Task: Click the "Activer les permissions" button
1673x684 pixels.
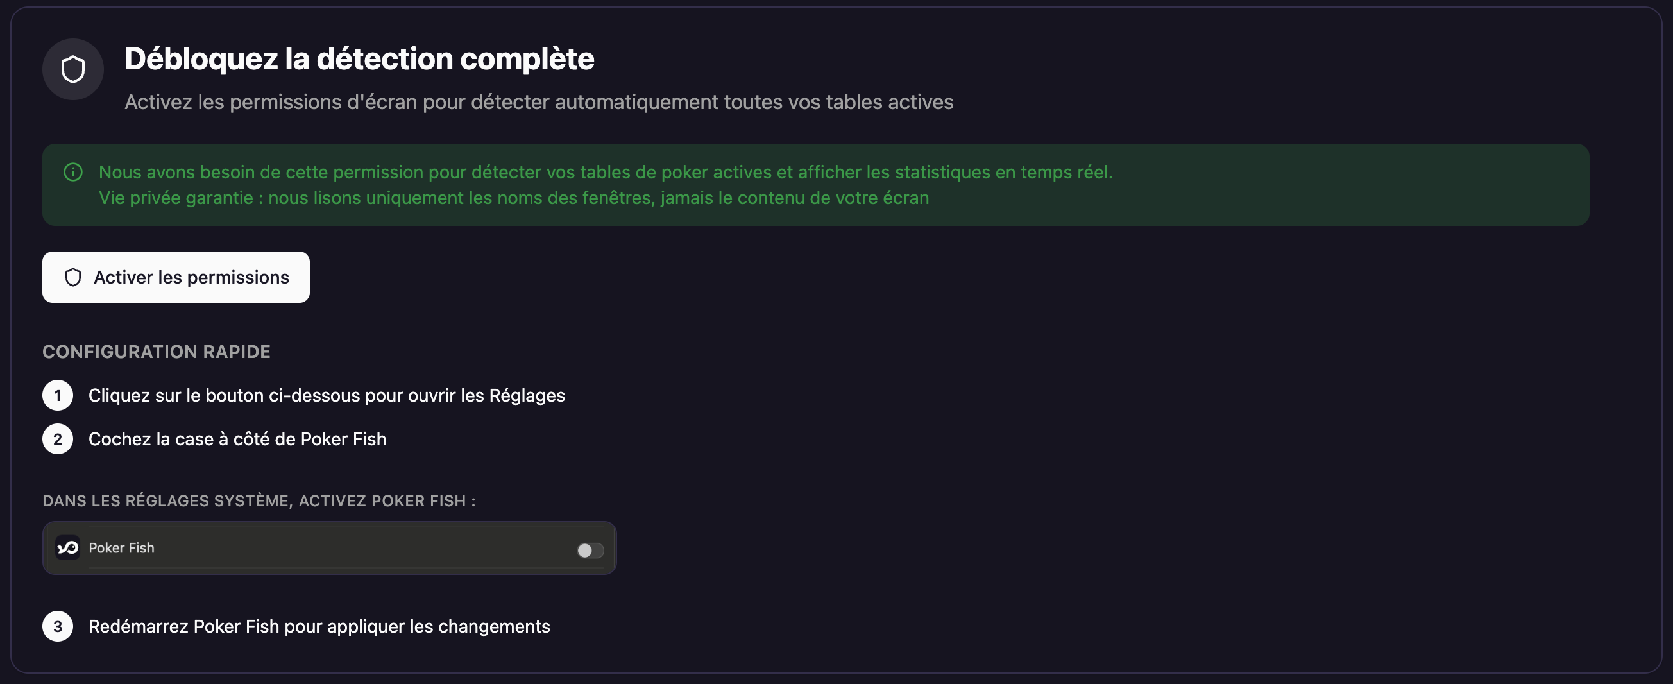Action: [x=176, y=277]
